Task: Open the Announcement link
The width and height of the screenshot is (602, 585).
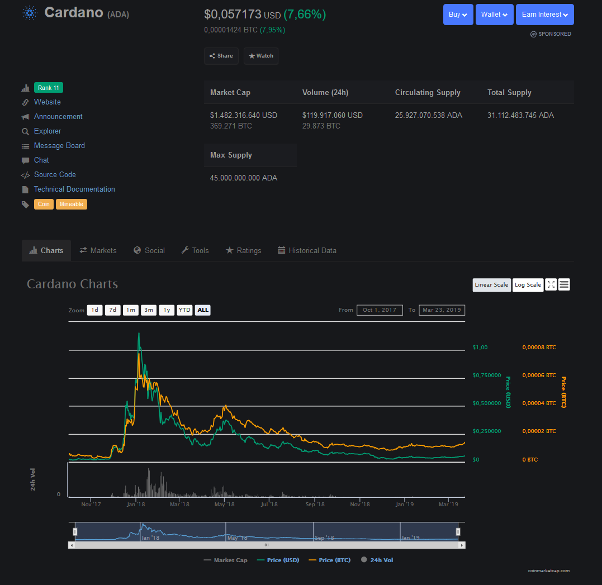Action: coord(58,117)
